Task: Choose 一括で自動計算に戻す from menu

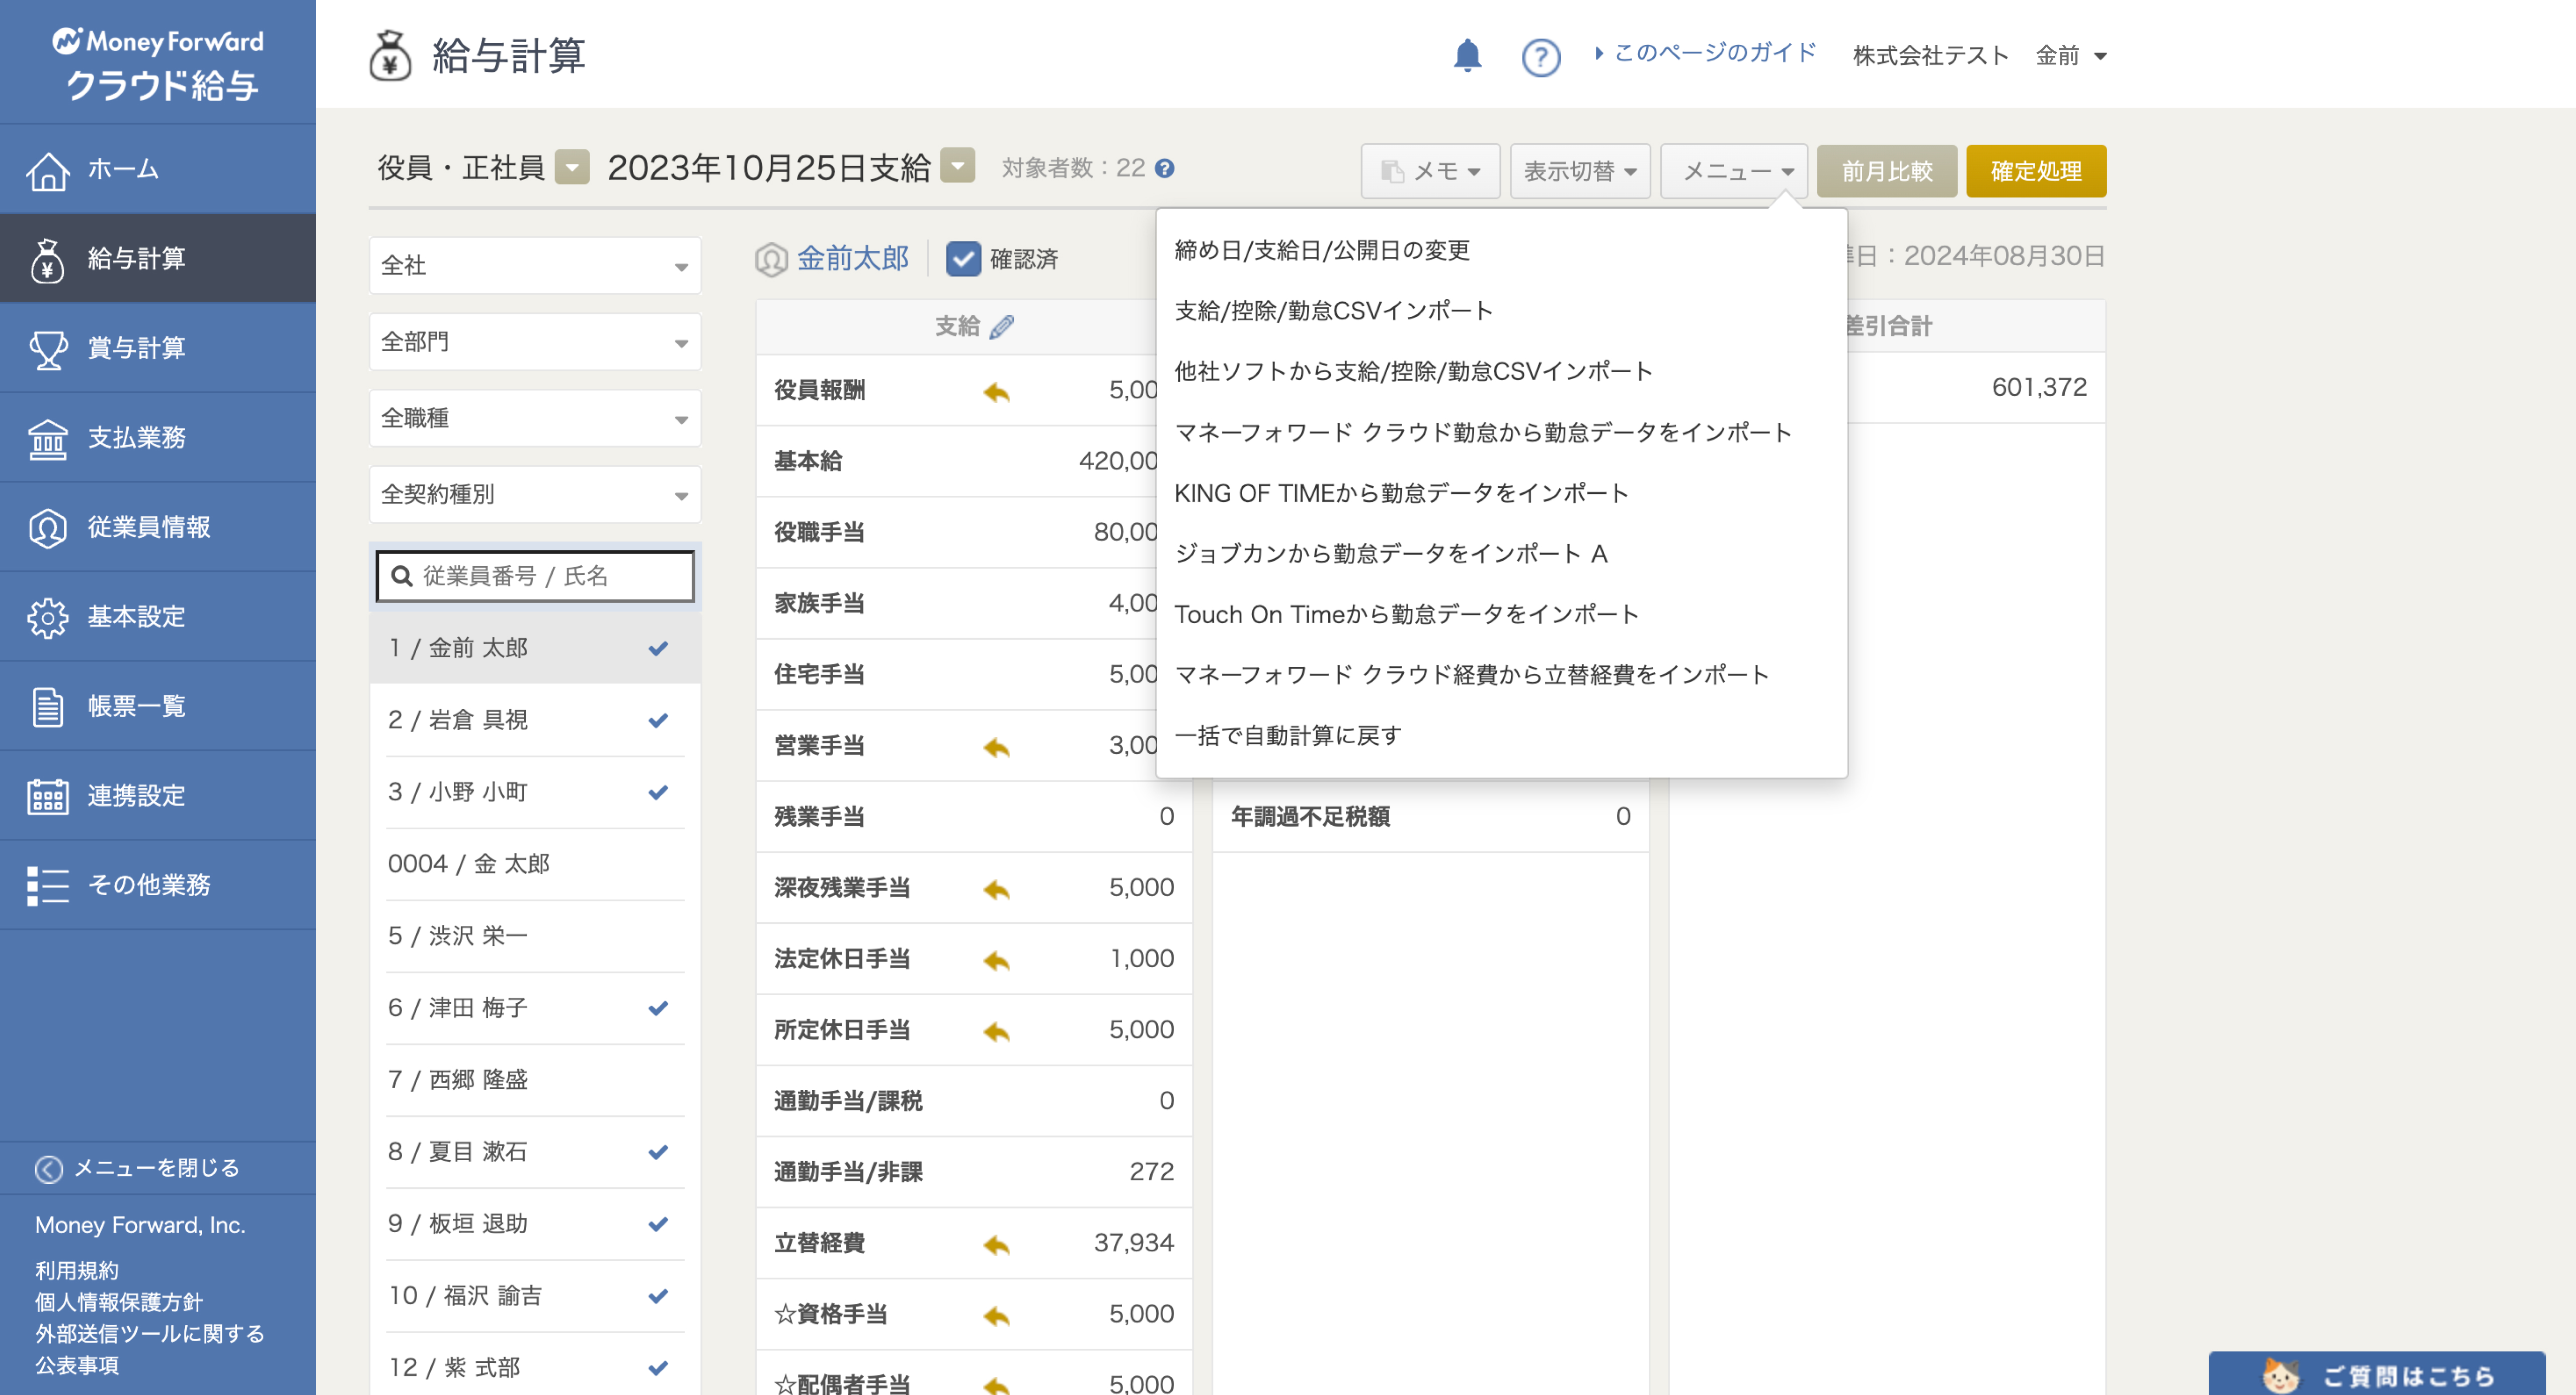Action: [x=1288, y=736]
